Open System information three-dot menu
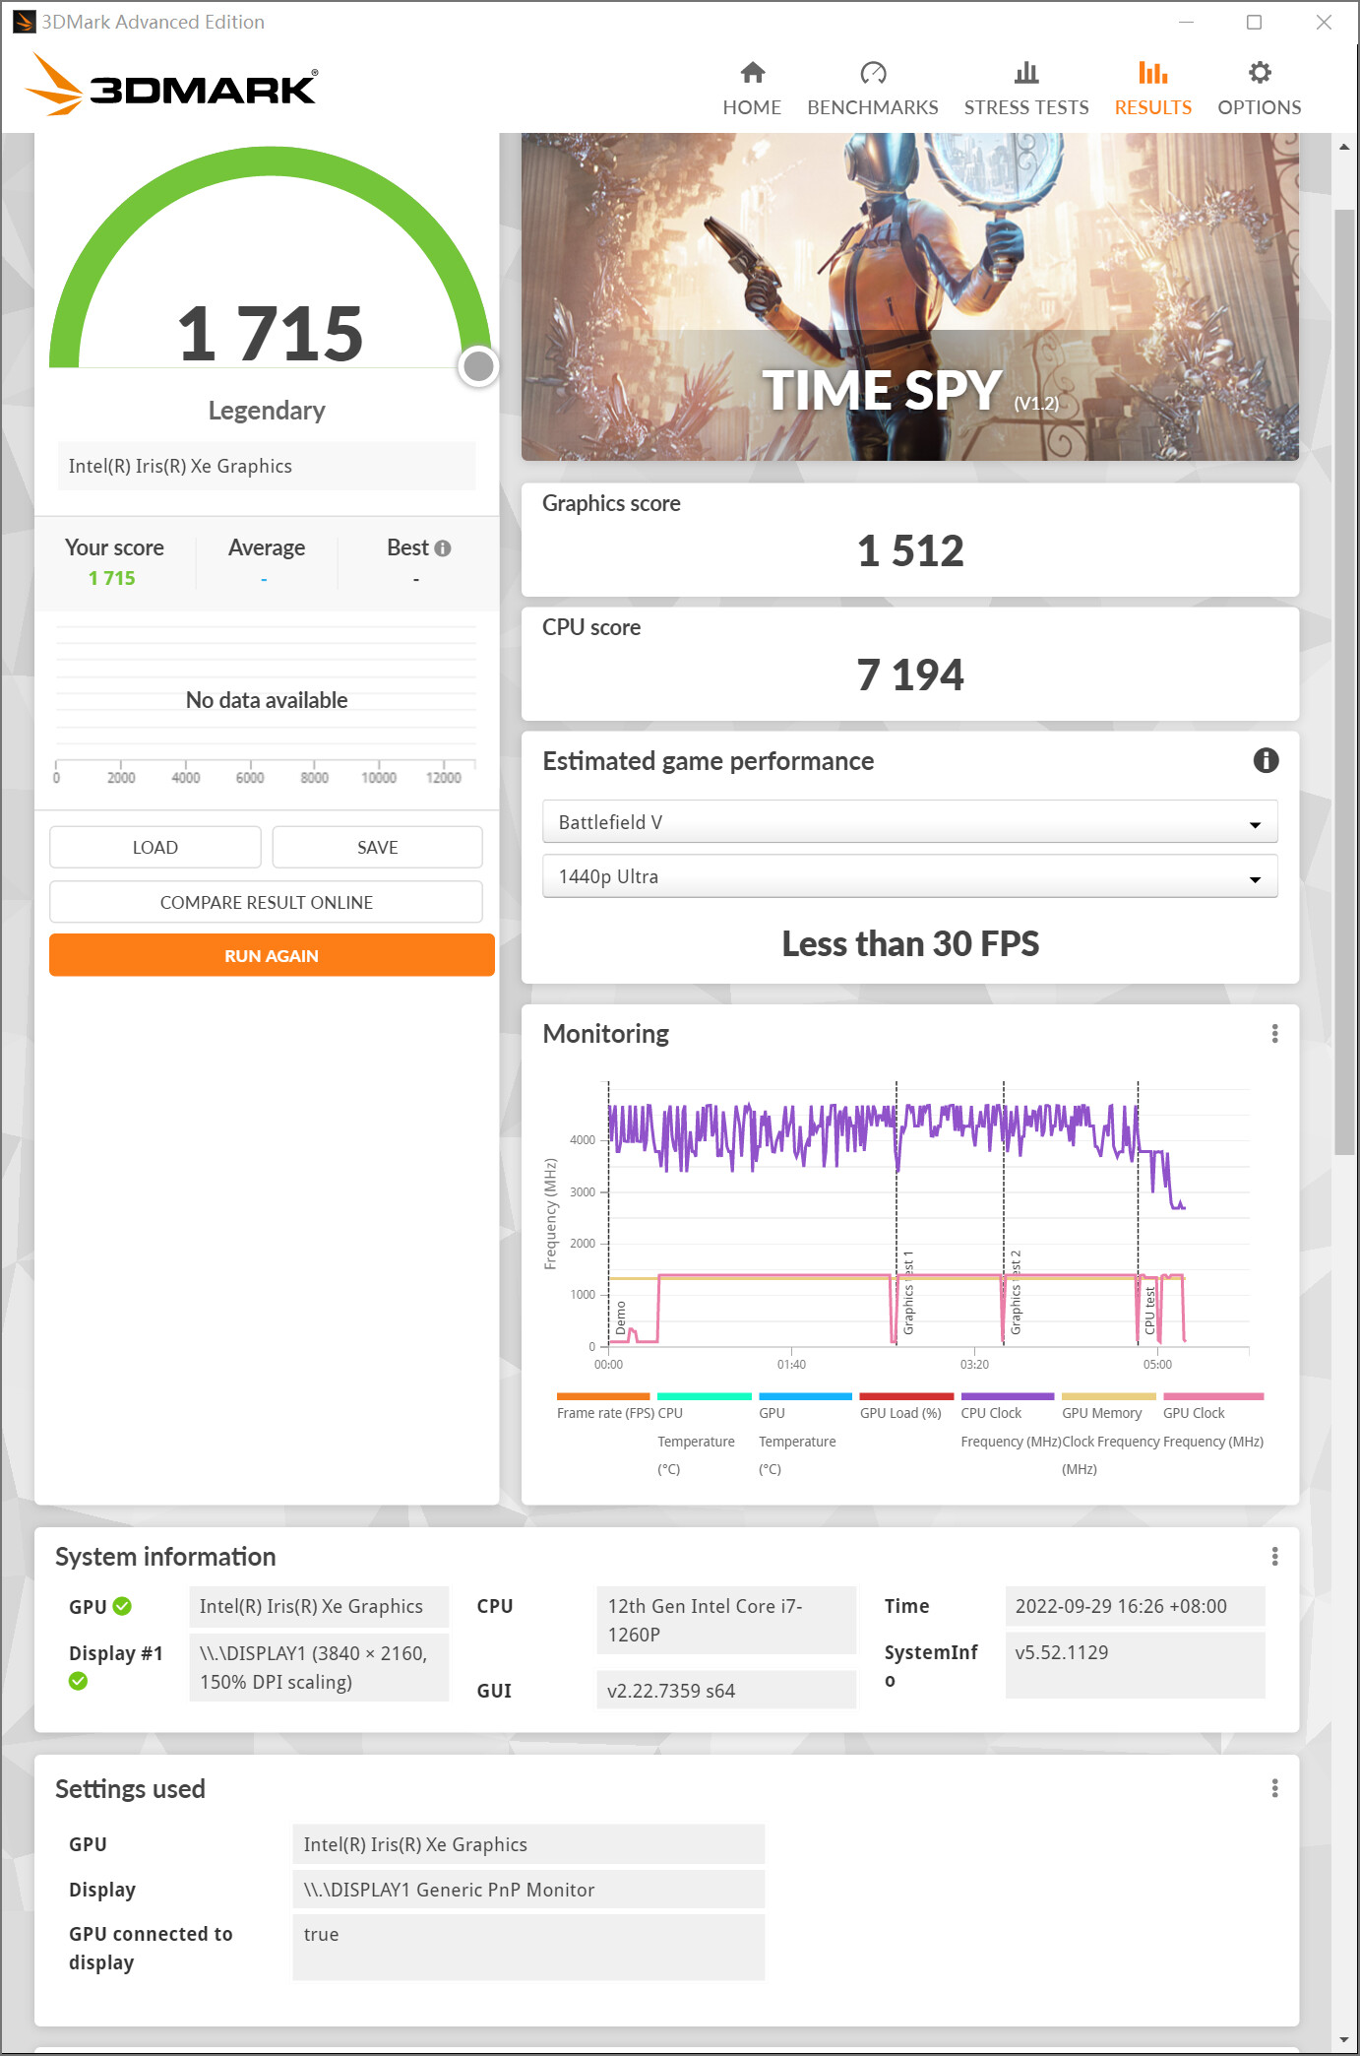The width and height of the screenshot is (1360, 2056). 1274,1556
